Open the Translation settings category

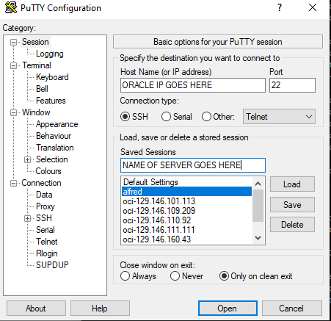coord(55,148)
